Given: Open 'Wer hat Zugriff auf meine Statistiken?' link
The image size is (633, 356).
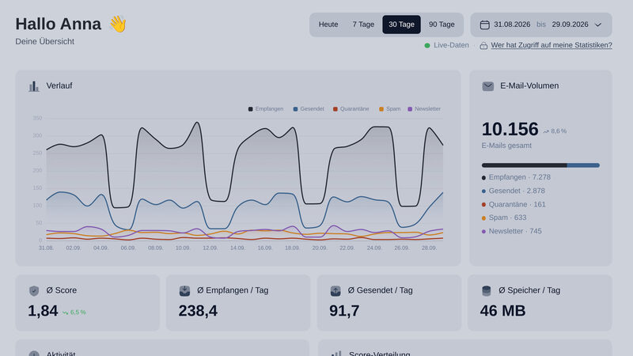Looking at the screenshot, I should click(x=552, y=45).
